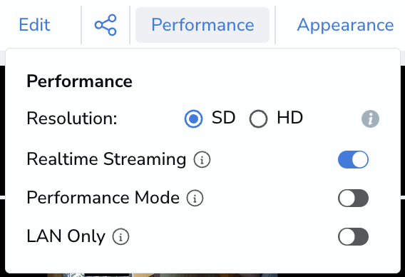Screen dimensions: 405x277
Task: Click the Performance panel heading
Action: (80, 81)
